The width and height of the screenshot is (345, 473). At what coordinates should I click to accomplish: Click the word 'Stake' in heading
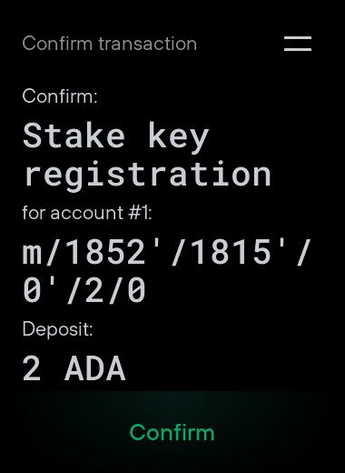pos(74,136)
